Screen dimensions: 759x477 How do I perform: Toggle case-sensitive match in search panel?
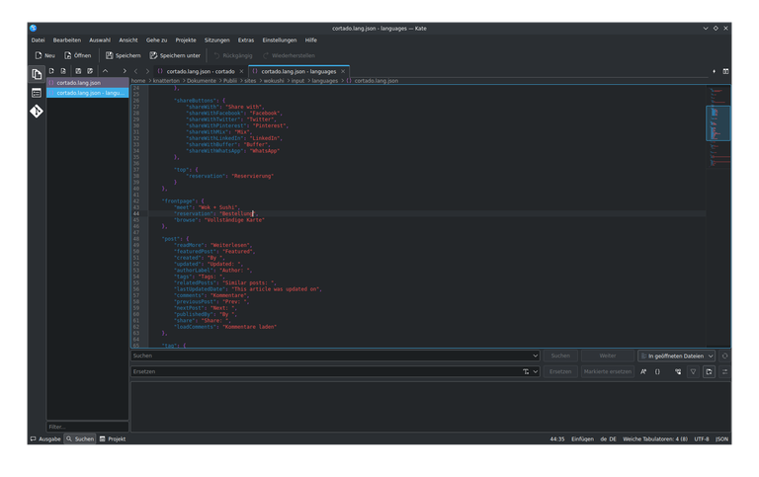(642, 371)
